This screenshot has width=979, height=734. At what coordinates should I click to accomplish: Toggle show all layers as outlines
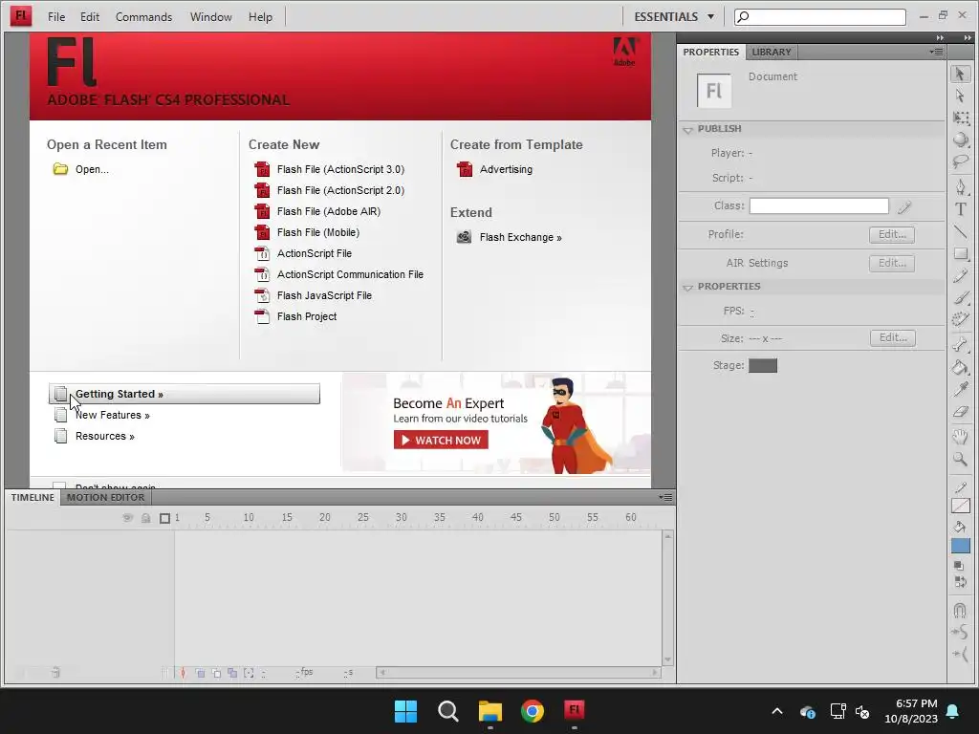point(164,518)
